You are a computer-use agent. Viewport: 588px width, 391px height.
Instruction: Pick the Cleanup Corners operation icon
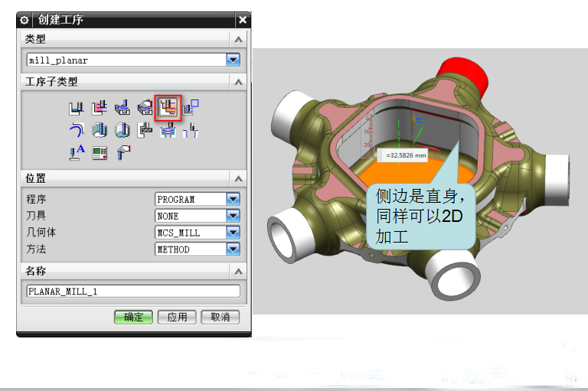click(75, 131)
